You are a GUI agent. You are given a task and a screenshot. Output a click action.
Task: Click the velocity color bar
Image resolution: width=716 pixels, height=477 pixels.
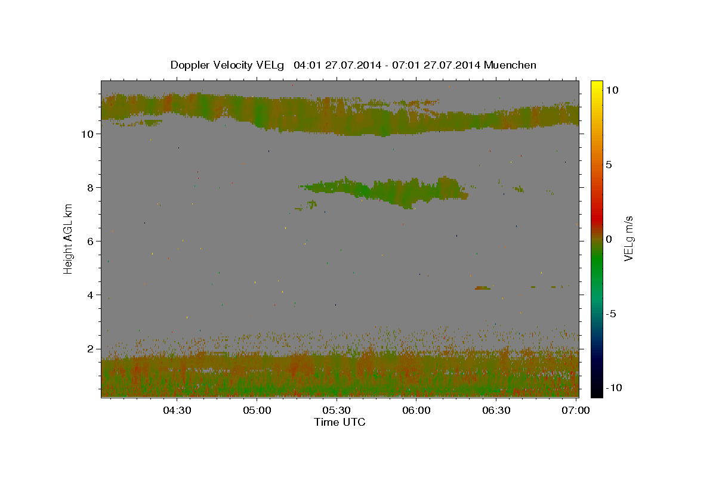coord(597,238)
